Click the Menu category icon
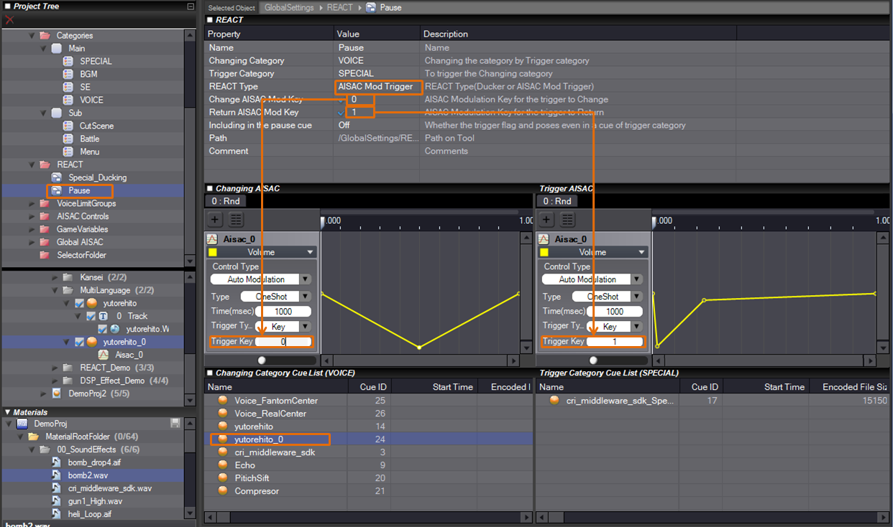 pos(68,151)
